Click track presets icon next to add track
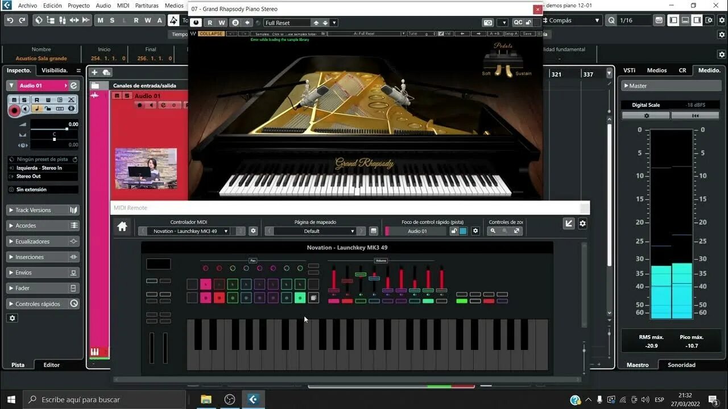The width and height of the screenshot is (728, 409). pos(106,72)
